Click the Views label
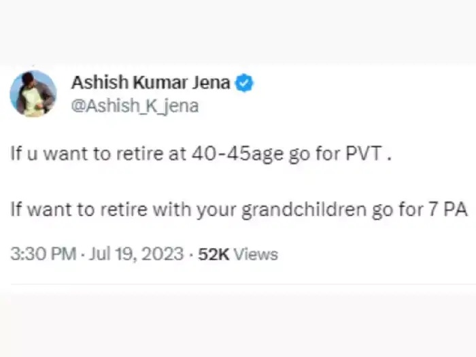 [x=256, y=254]
